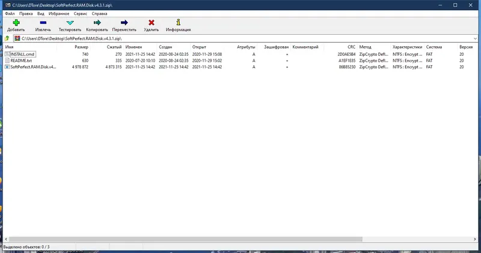Click modified date 2020-07-20 10:10
The image size is (481, 253).
(x=140, y=61)
